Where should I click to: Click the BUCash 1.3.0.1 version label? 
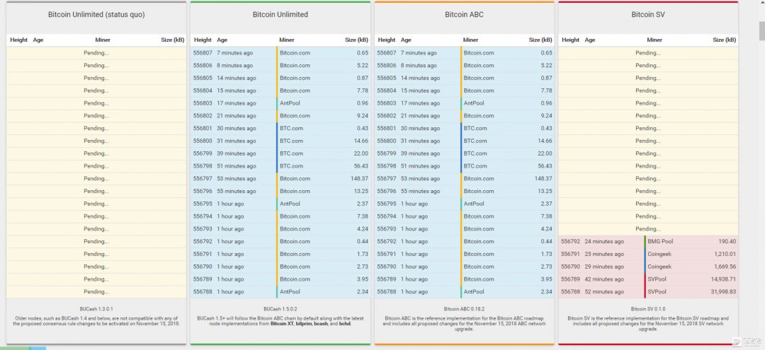pyautogui.click(x=96, y=309)
